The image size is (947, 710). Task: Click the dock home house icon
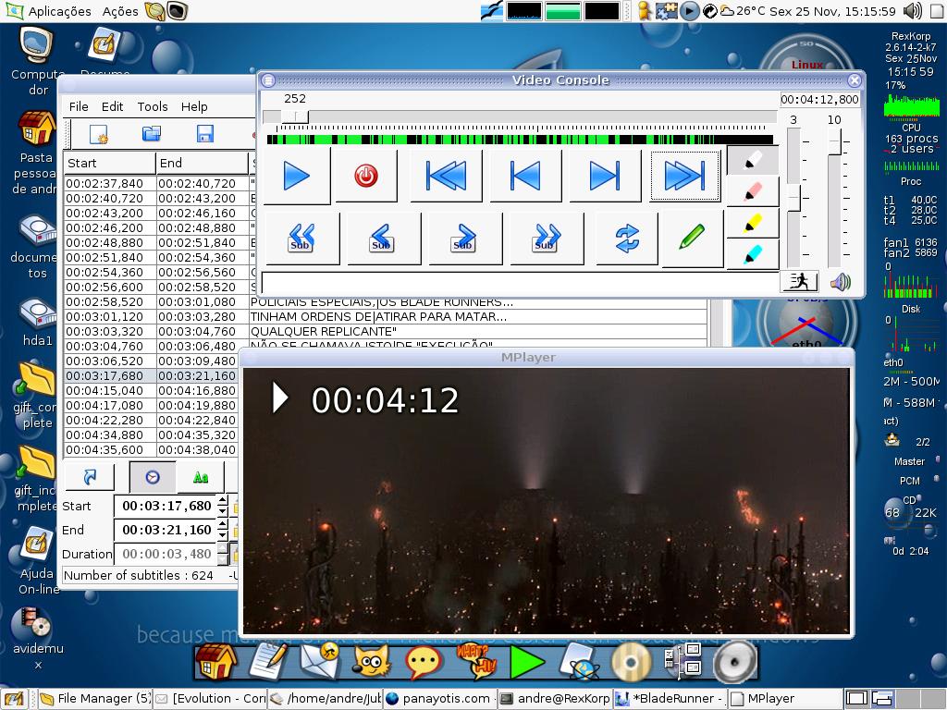(215, 662)
